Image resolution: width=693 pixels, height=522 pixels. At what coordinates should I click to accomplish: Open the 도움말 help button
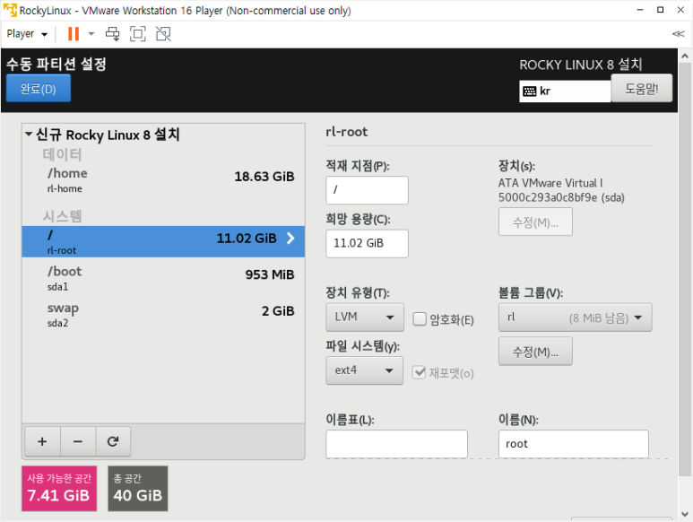(641, 89)
